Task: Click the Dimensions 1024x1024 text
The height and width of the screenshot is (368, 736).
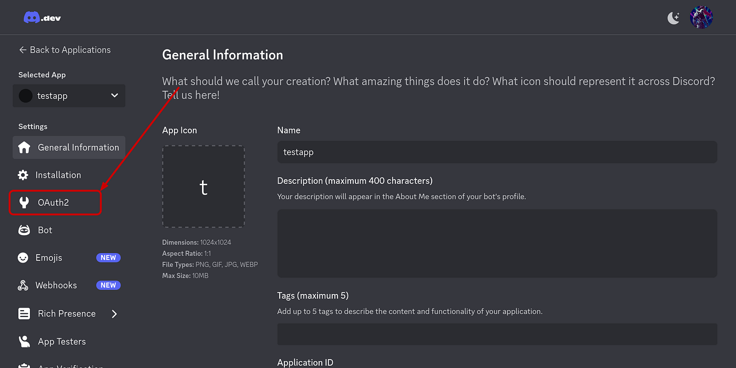Action: coord(197,243)
